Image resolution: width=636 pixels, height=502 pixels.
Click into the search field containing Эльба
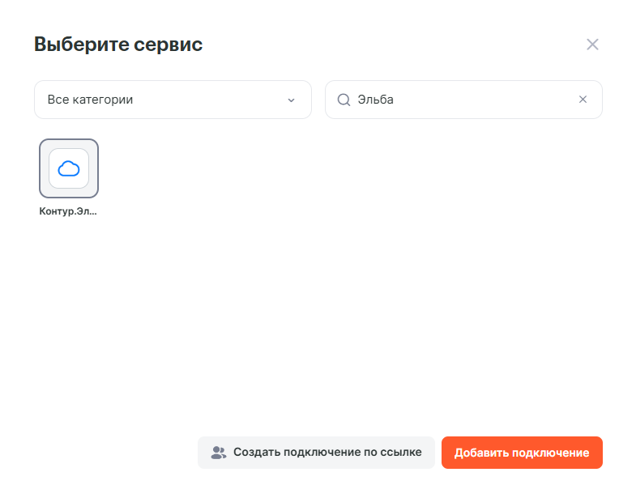click(x=463, y=100)
